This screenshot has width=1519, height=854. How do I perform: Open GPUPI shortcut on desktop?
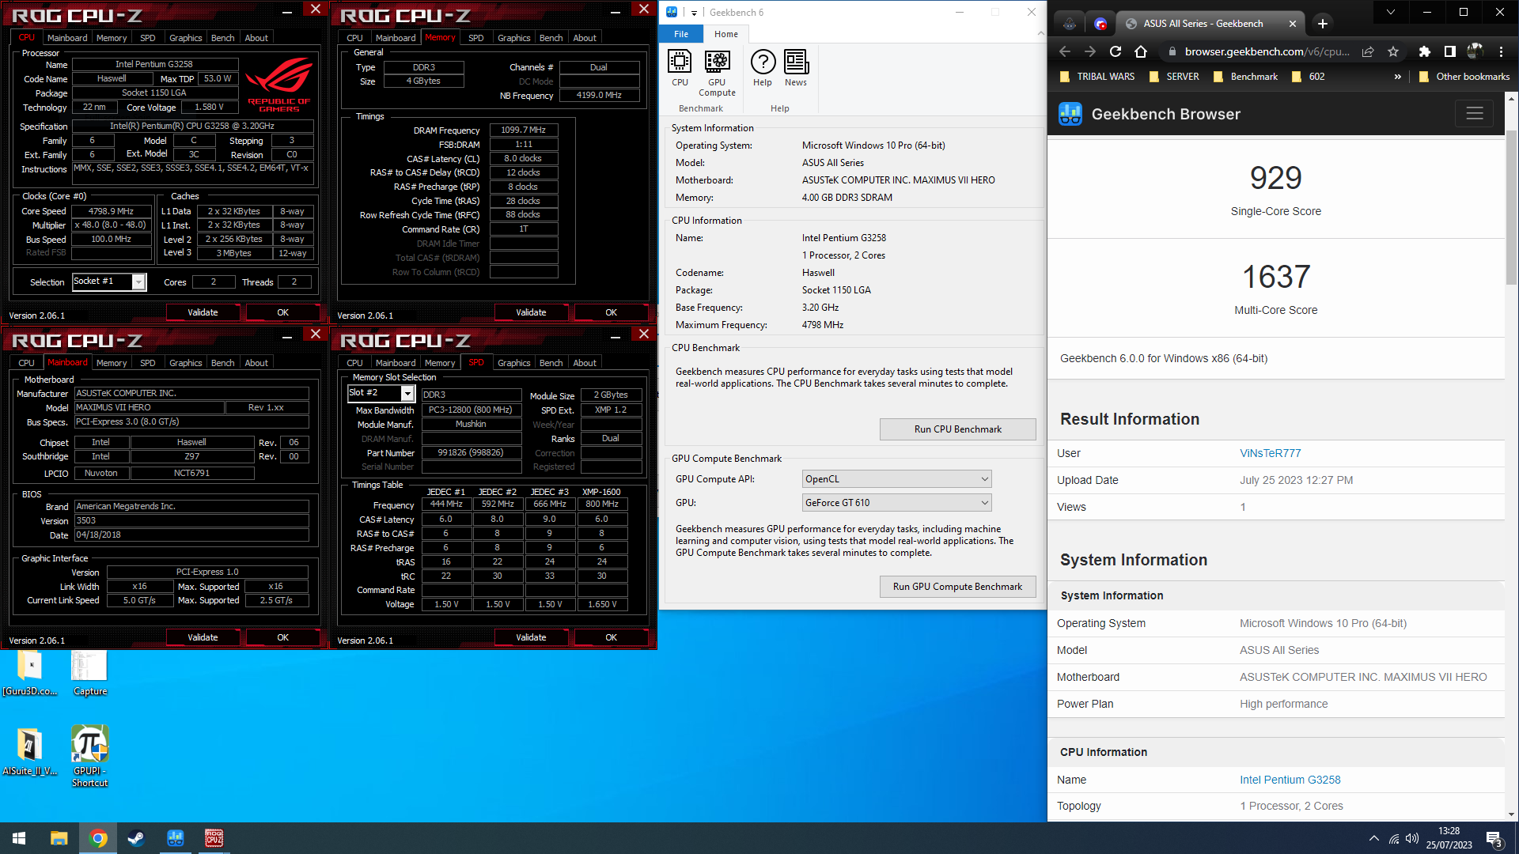click(89, 755)
